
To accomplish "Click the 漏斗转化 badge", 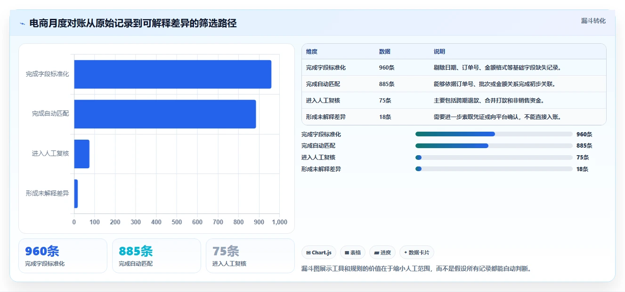I will pos(593,21).
